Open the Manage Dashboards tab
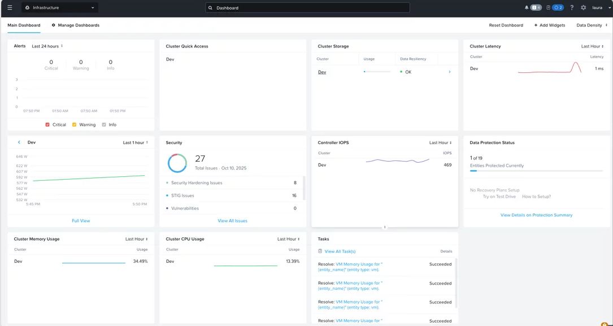Screen dimensions: 613x326 (x=75, y=25)
